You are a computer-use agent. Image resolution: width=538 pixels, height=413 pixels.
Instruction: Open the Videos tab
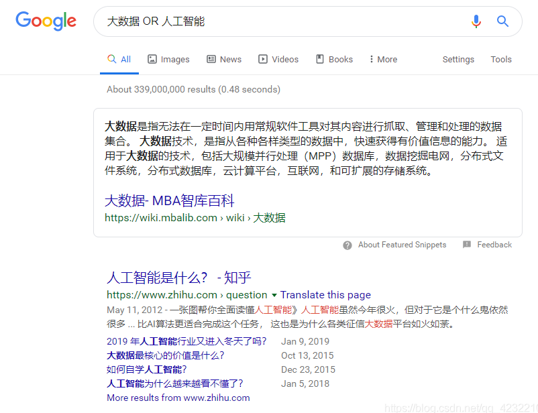pyautogui.click(x=278, y=60)
